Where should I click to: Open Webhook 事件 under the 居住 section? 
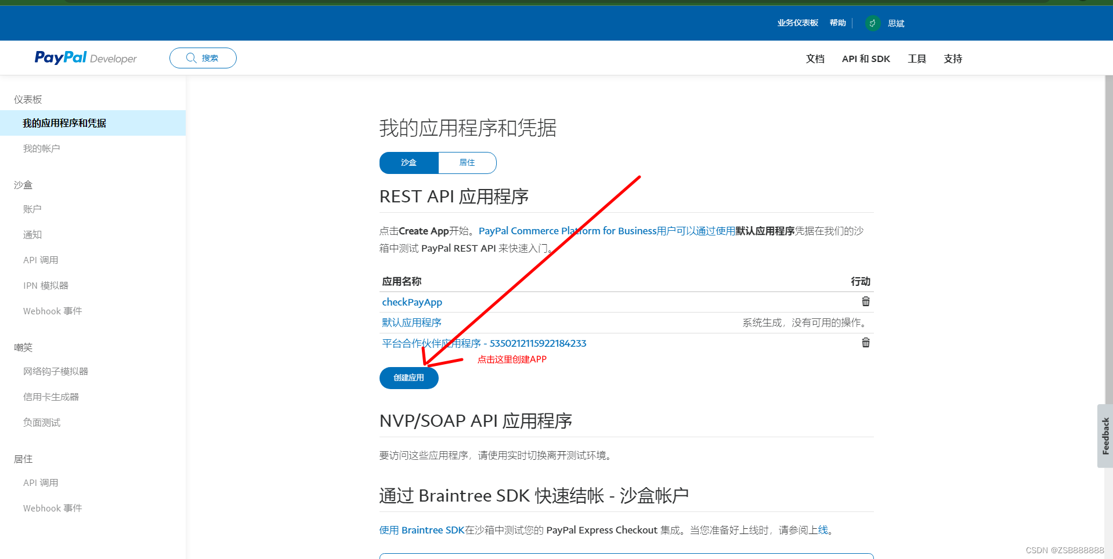coord(53,508)
